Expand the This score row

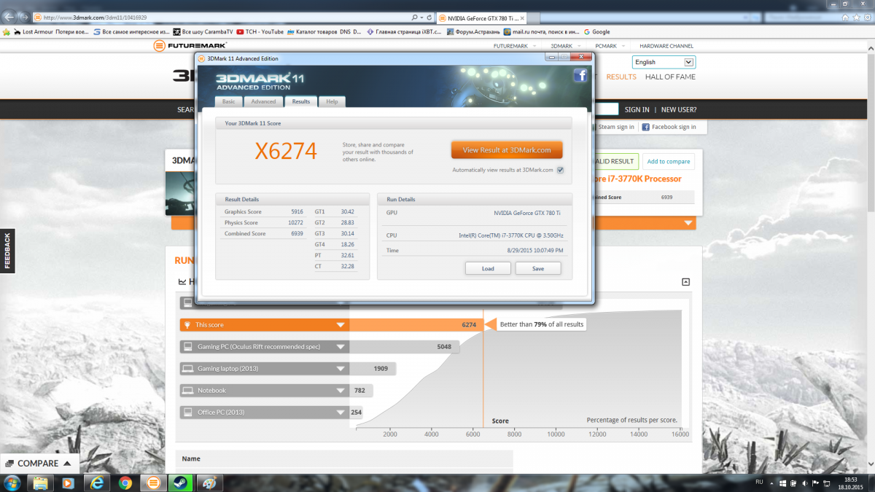pyautogui.click(x=340, y=325)
